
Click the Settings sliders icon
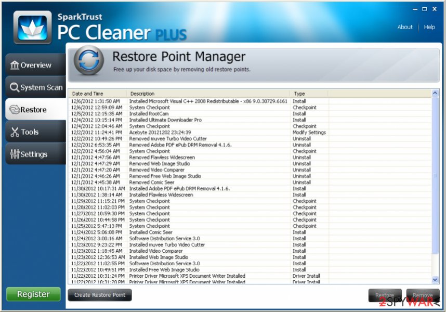pos(15,154)
